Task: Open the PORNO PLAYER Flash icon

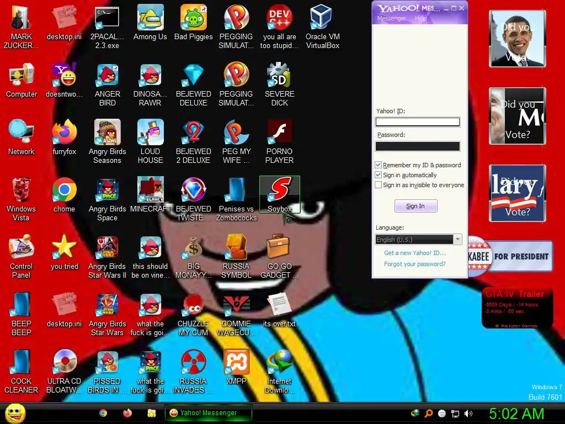Action: (280, 142)
